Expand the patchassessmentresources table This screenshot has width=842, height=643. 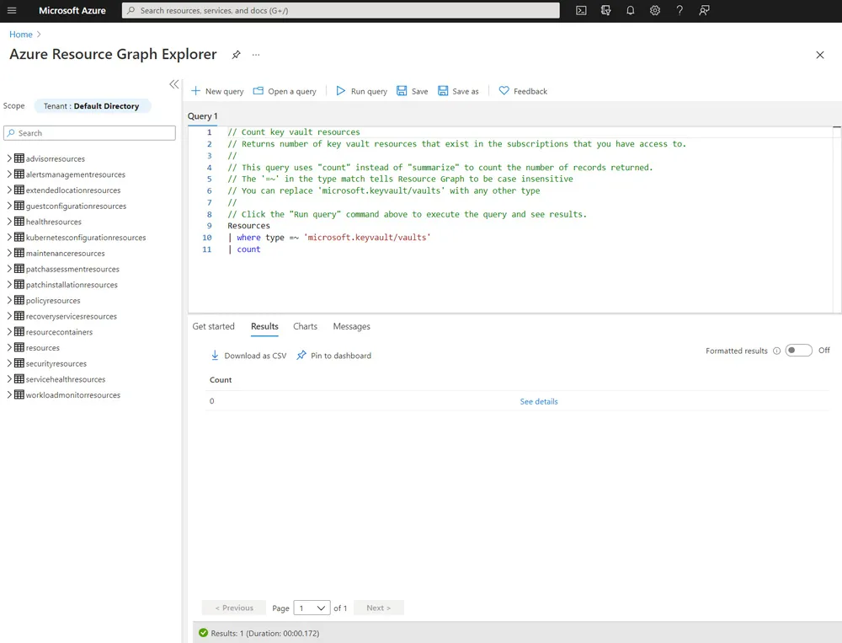click(9, 269)
